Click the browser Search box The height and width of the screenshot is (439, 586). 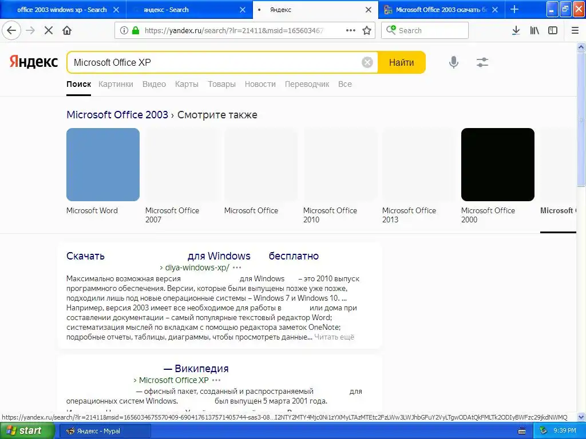pos(425,30)
